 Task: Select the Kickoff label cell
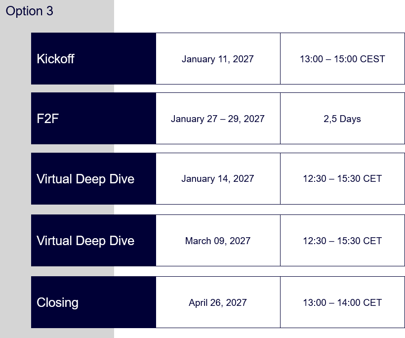(93, 59)
